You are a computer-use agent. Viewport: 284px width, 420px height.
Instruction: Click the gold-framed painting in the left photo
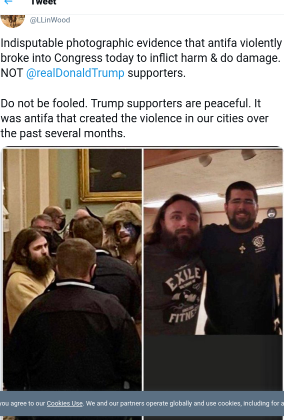coord(110,175)
